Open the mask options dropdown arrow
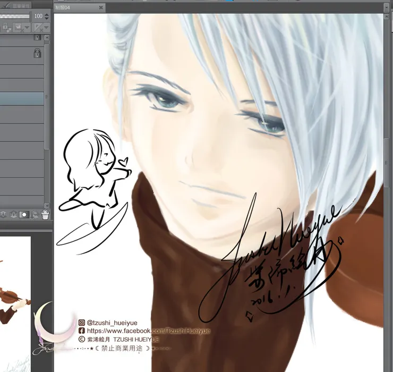Screen dimensions: 393x372 27,27
